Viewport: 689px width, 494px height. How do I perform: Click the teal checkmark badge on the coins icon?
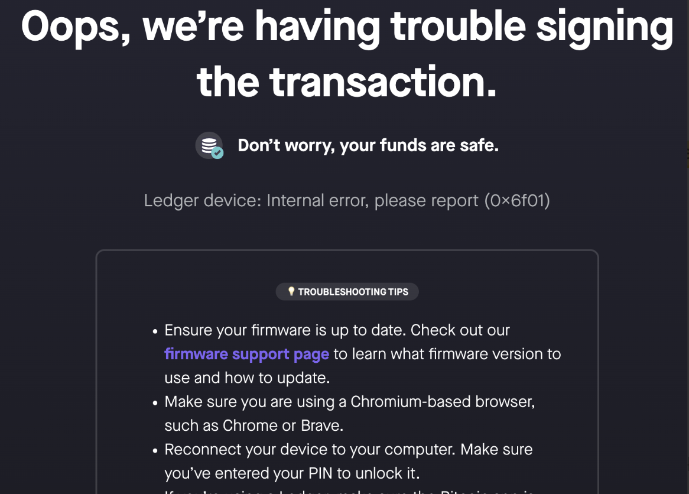(218, 153)
